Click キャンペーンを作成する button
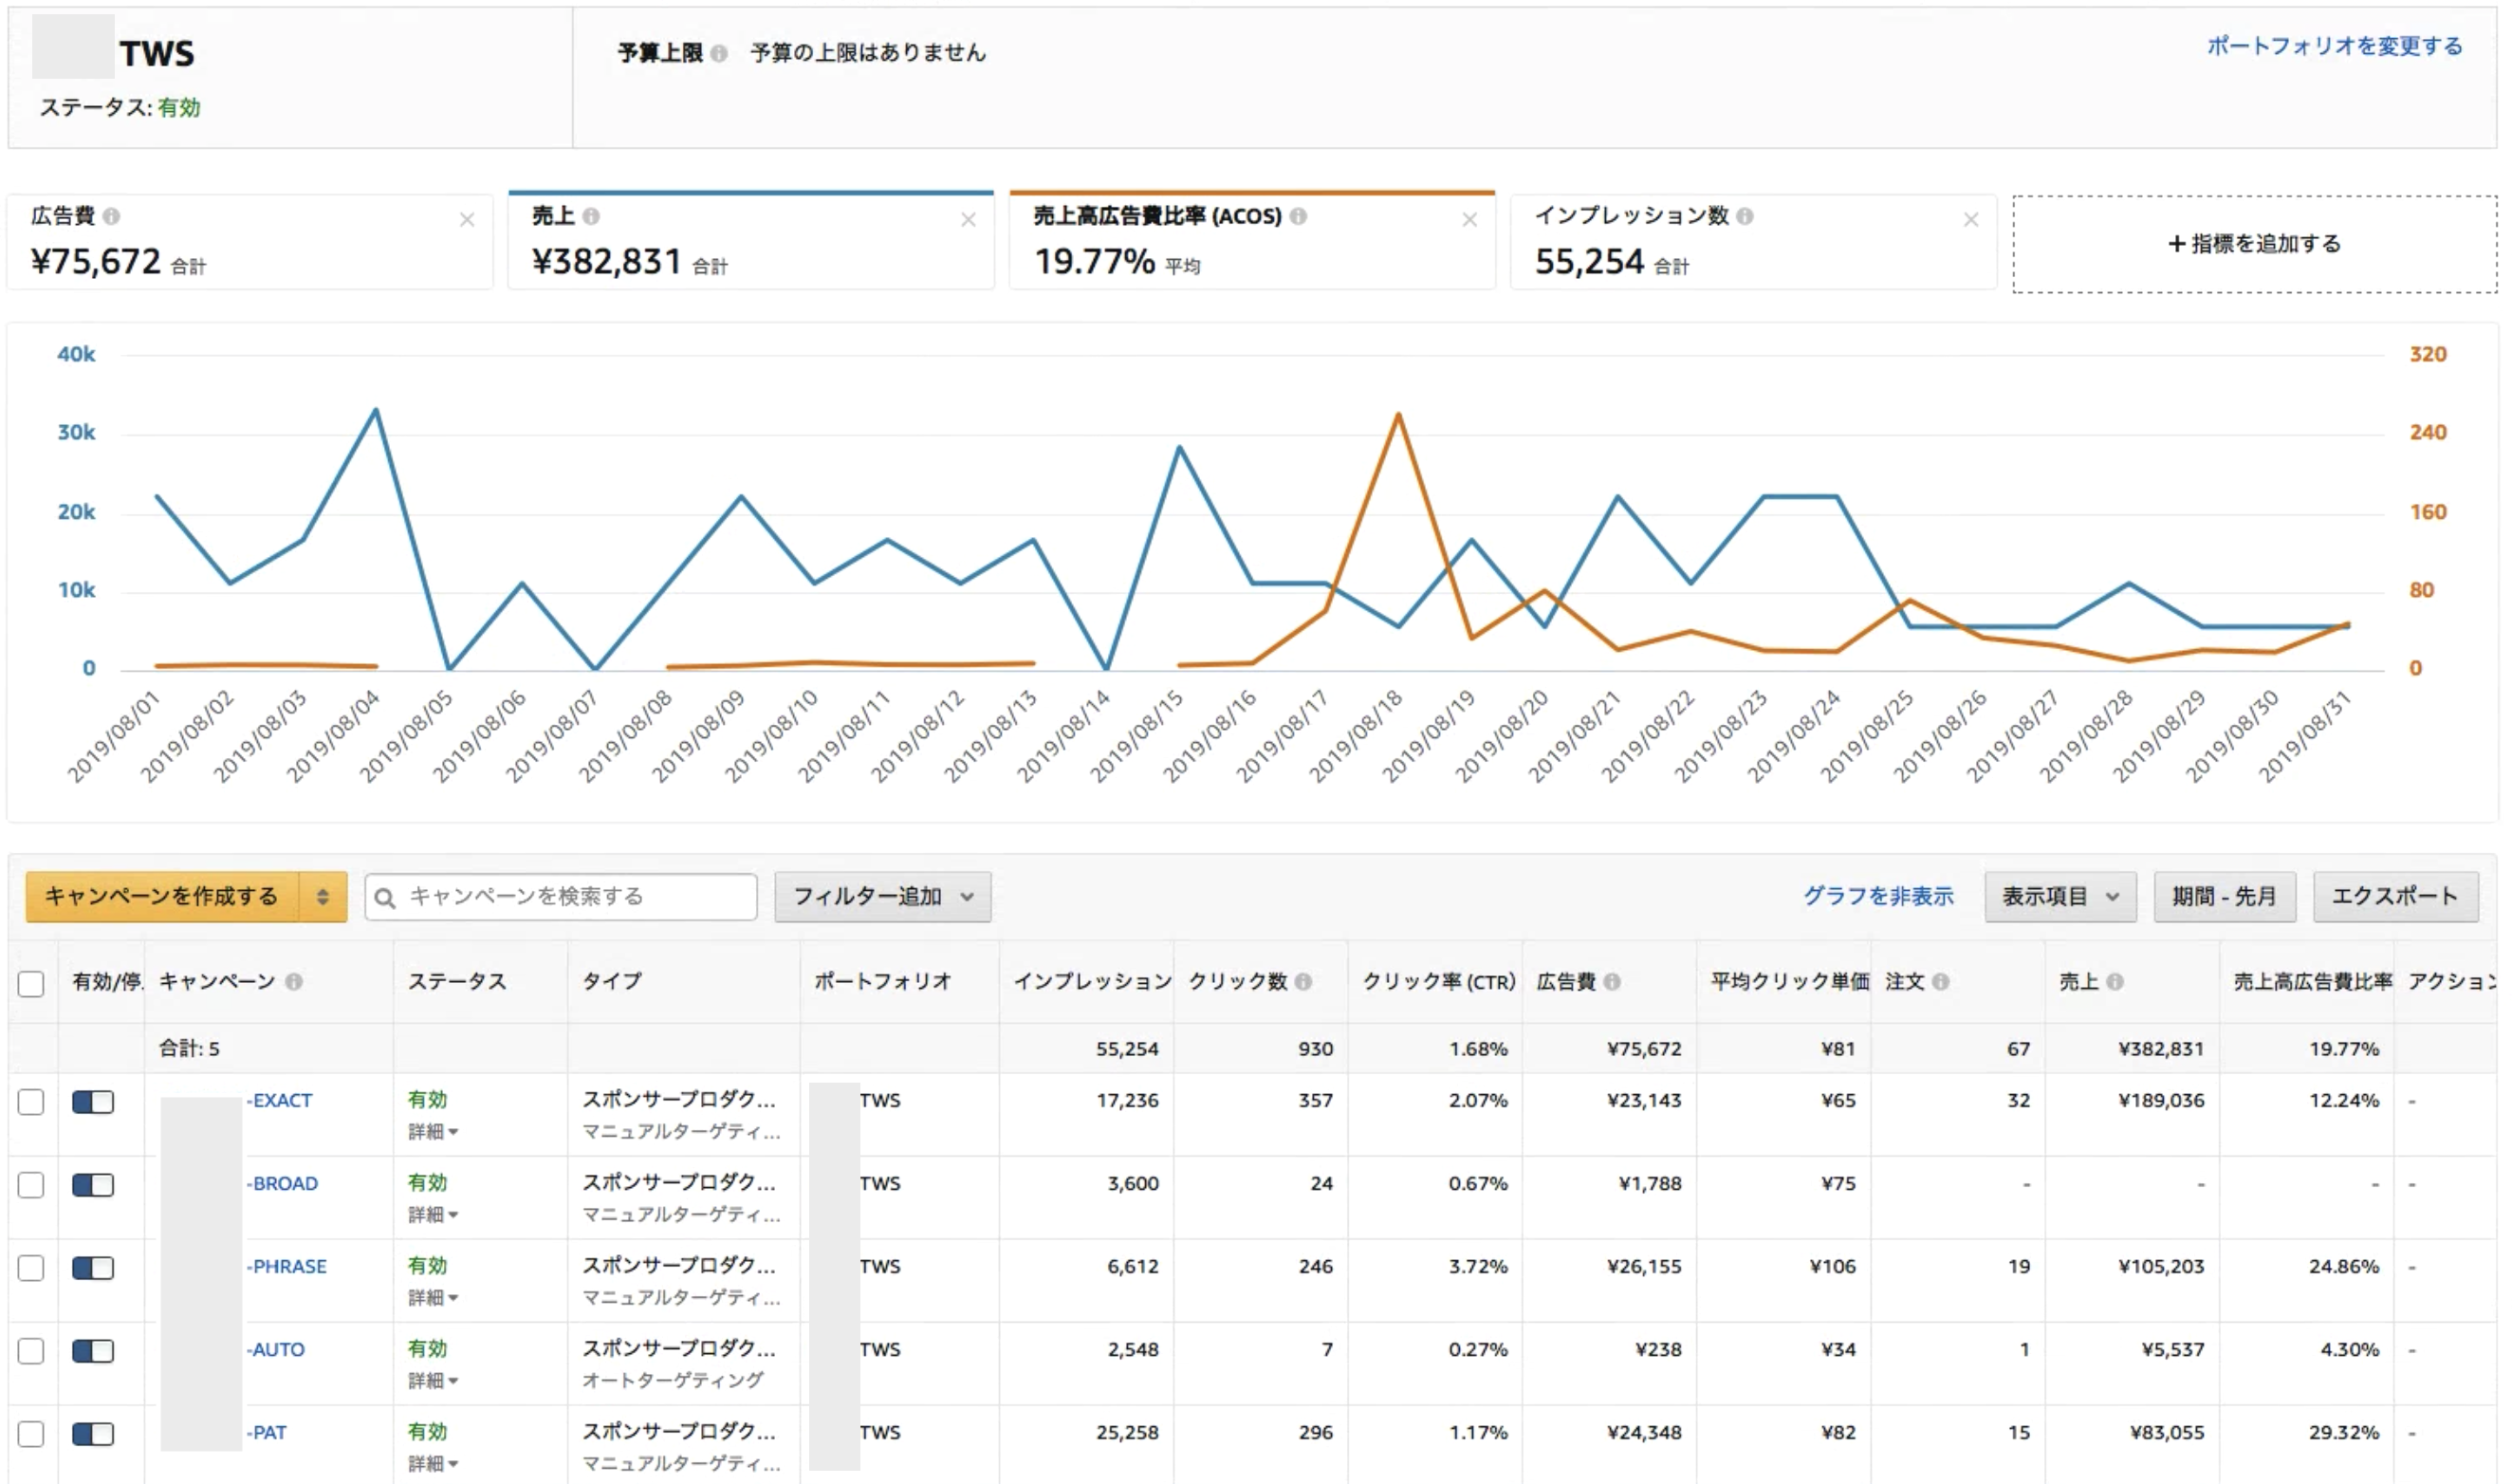 pos(162,897)
